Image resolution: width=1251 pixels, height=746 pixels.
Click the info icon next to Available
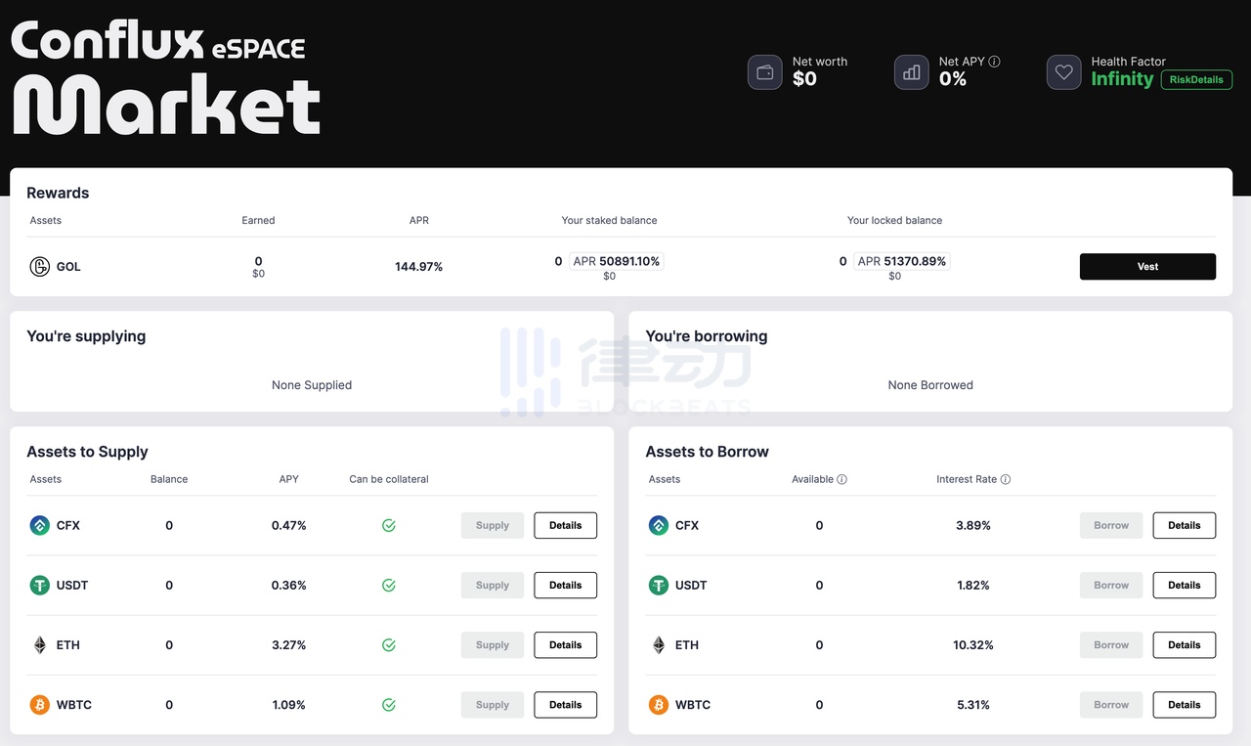click(x=841, y=479)
